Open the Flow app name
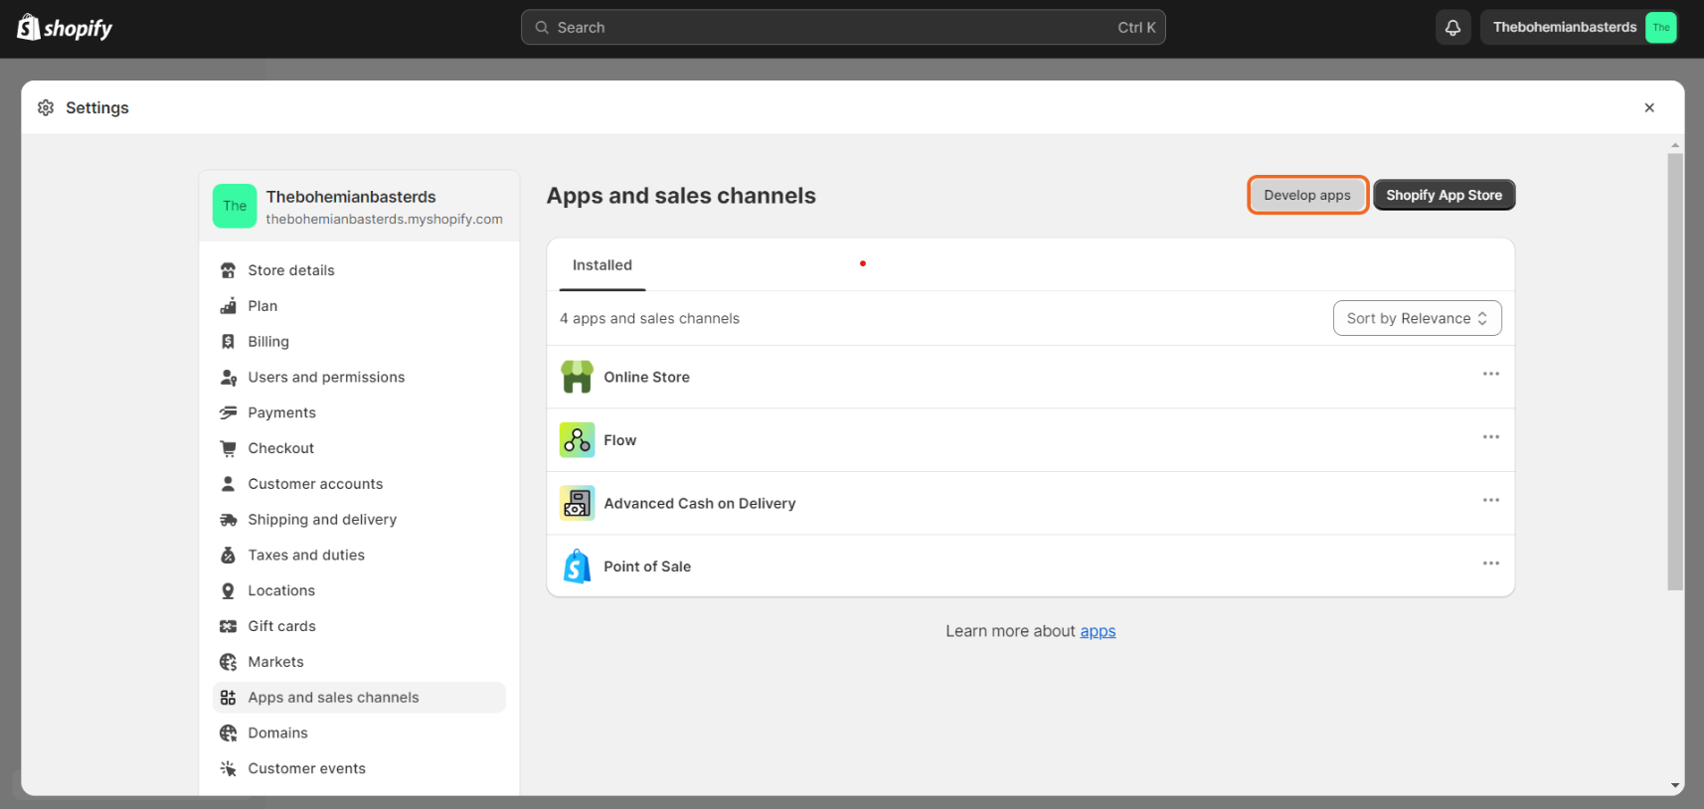The image size is (1704, 809). pos(619,440)
